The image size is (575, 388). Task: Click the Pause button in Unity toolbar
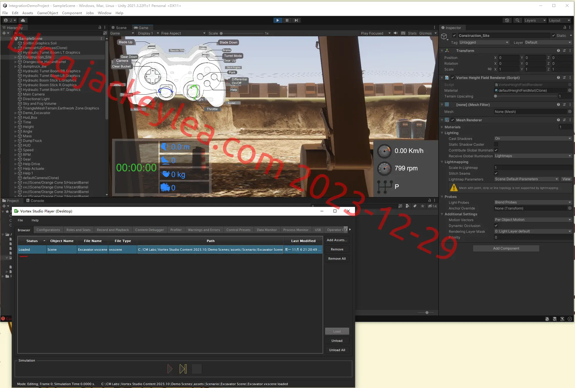pyautogui.click(x=287, y=20)
